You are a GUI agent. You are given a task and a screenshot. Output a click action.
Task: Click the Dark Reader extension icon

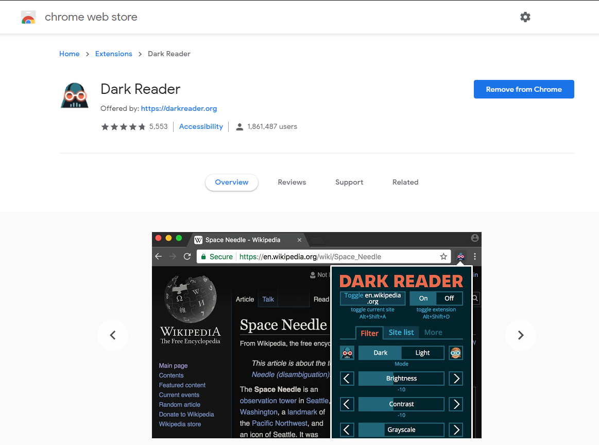tap(75, 95)
